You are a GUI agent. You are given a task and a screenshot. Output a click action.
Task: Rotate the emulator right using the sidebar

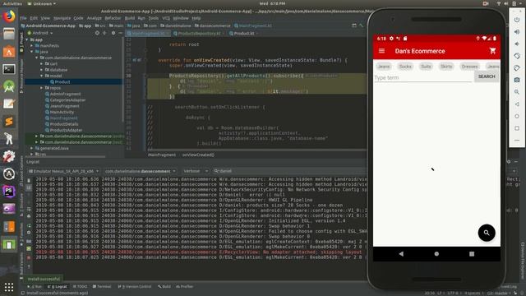pos(517,68)
